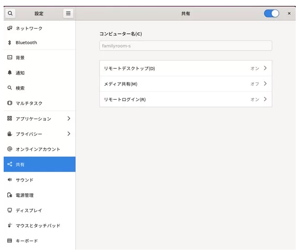Click the speaker icon beside サウンド
Viewport: 298px width, 252px height.
tap(10, 180)
